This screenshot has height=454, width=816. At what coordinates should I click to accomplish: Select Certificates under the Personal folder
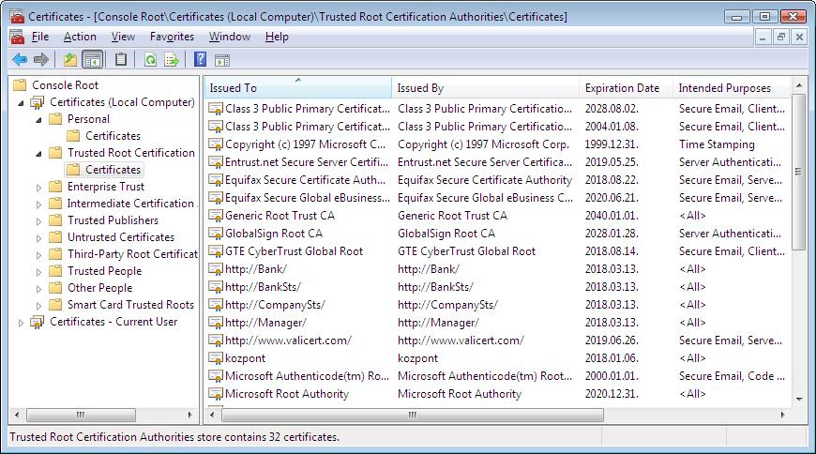(x=113, y=136)
